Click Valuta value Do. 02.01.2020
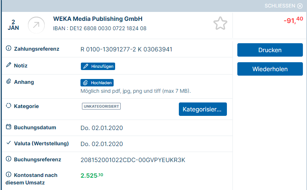 click(x=102, y=144)
